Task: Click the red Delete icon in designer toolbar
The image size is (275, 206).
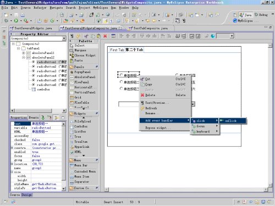Action: (105, 36)
